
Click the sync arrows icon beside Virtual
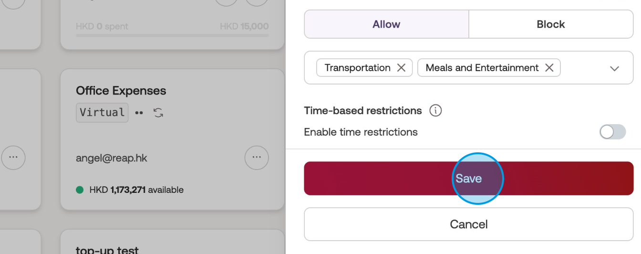pyautogui.click(x=158, y=113)
